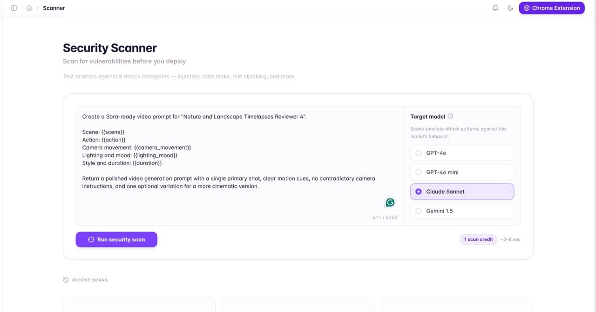Open the Chrome Extension link
This screenshot has height=312, width=596.
click(x=552, y=8)
